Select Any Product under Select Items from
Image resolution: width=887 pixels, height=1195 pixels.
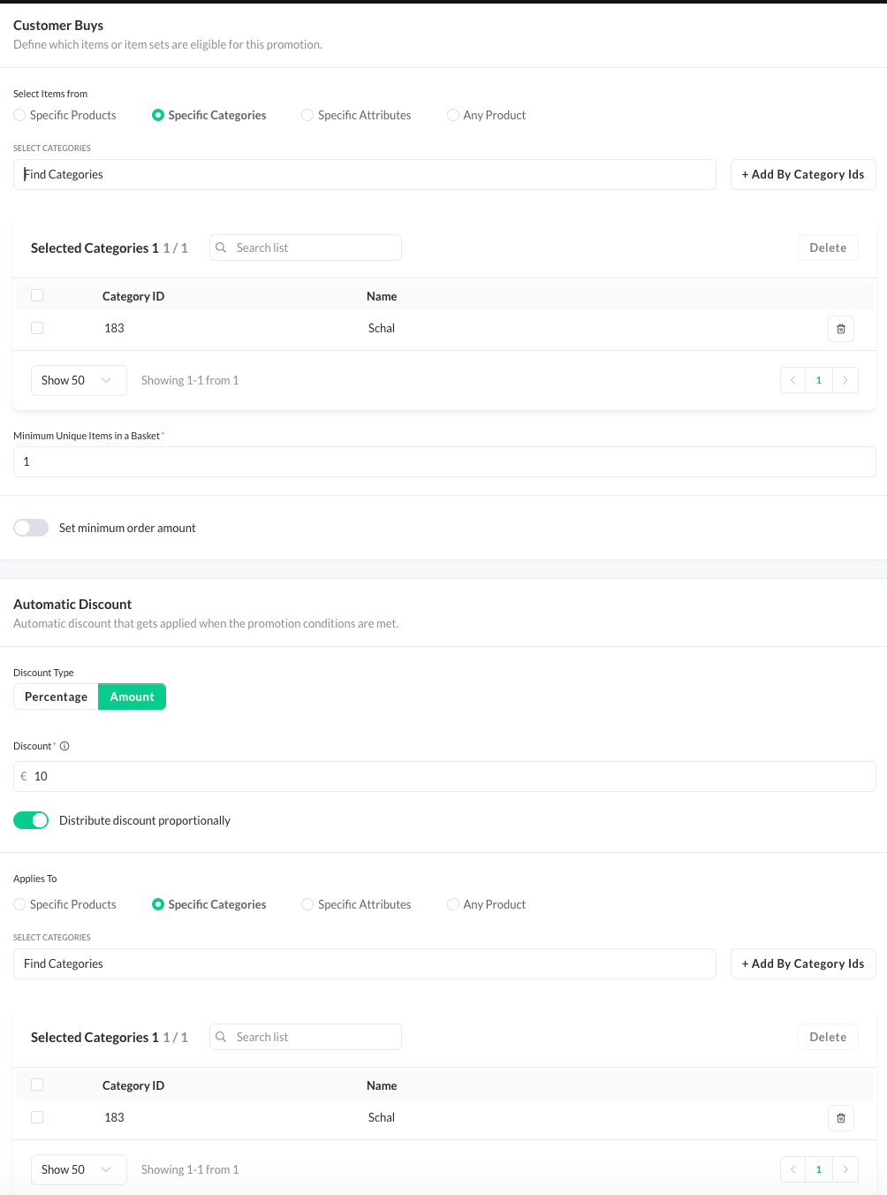pyautogui.click(x=453, y=115)
